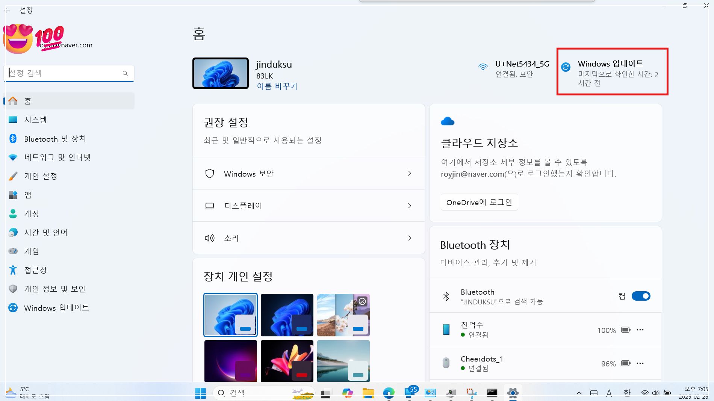Select the purple glow theme
Screen dimensions: 714x401
point(231,361)
